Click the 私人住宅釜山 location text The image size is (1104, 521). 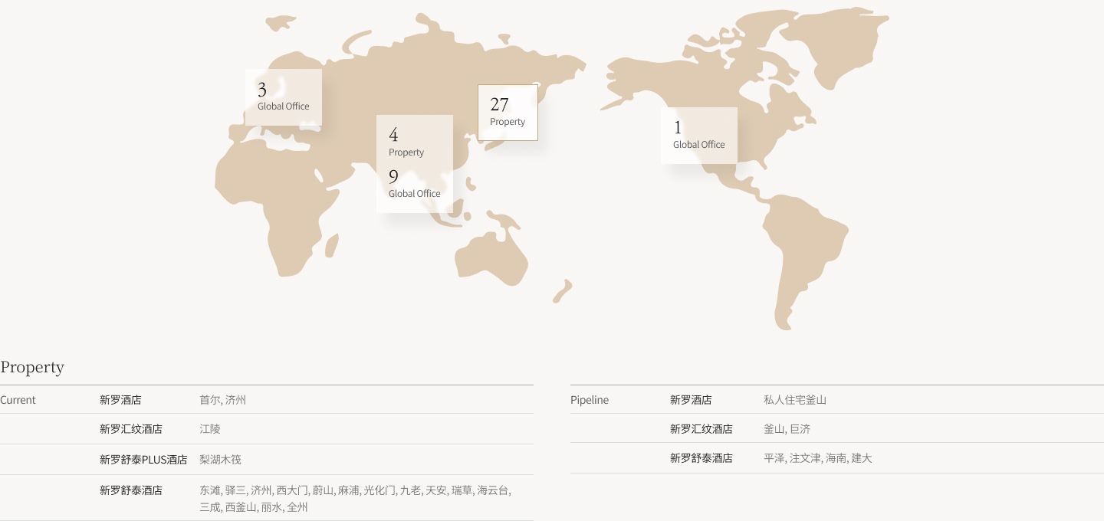click(x=795, y=400)
